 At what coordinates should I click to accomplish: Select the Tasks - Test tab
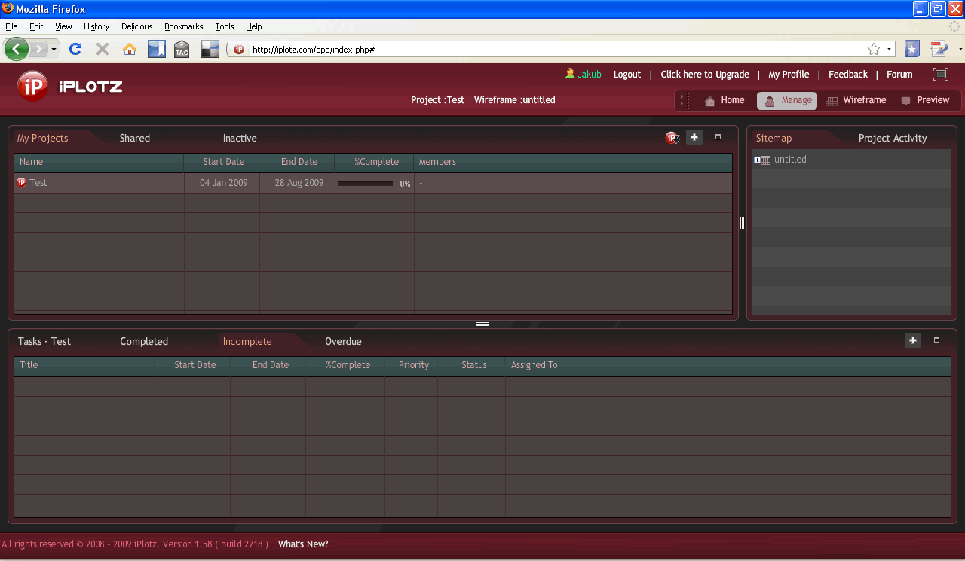coord(44,341)
